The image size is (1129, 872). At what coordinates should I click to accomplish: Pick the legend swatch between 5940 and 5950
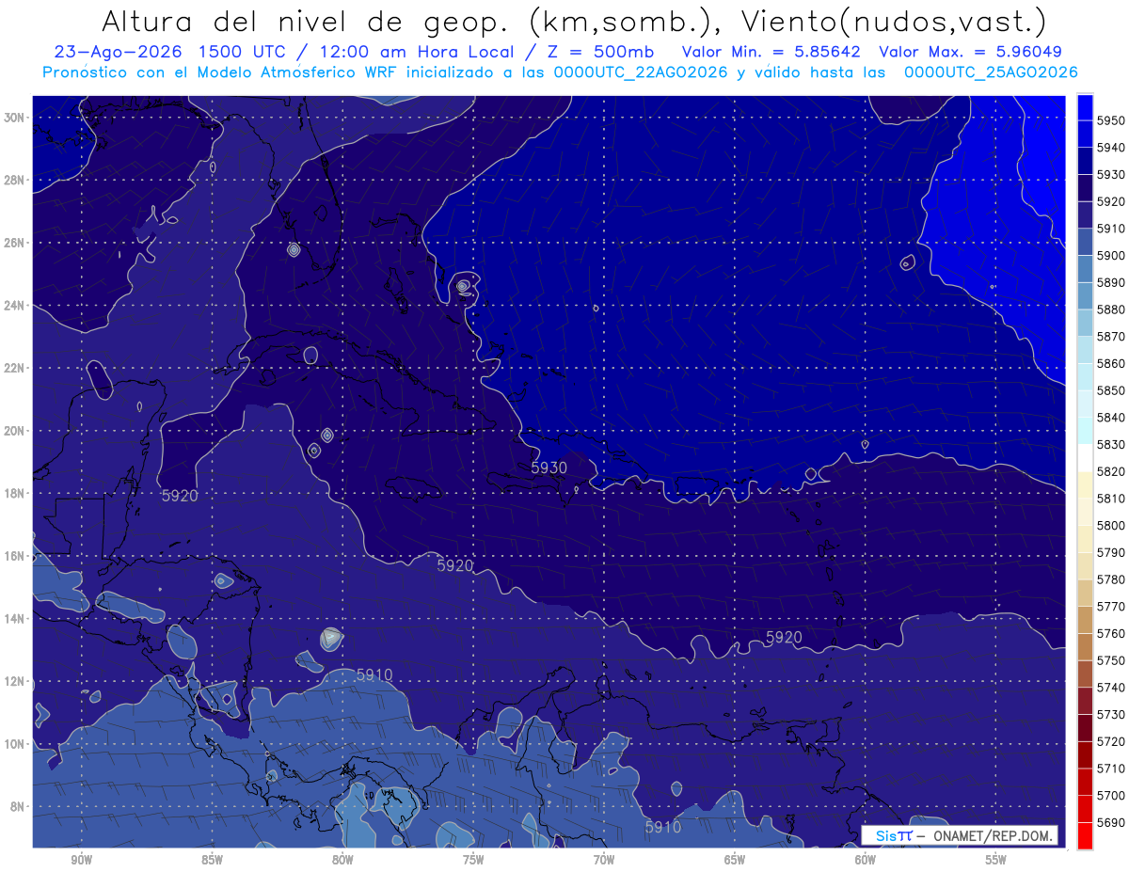(x=1085, y=134)
